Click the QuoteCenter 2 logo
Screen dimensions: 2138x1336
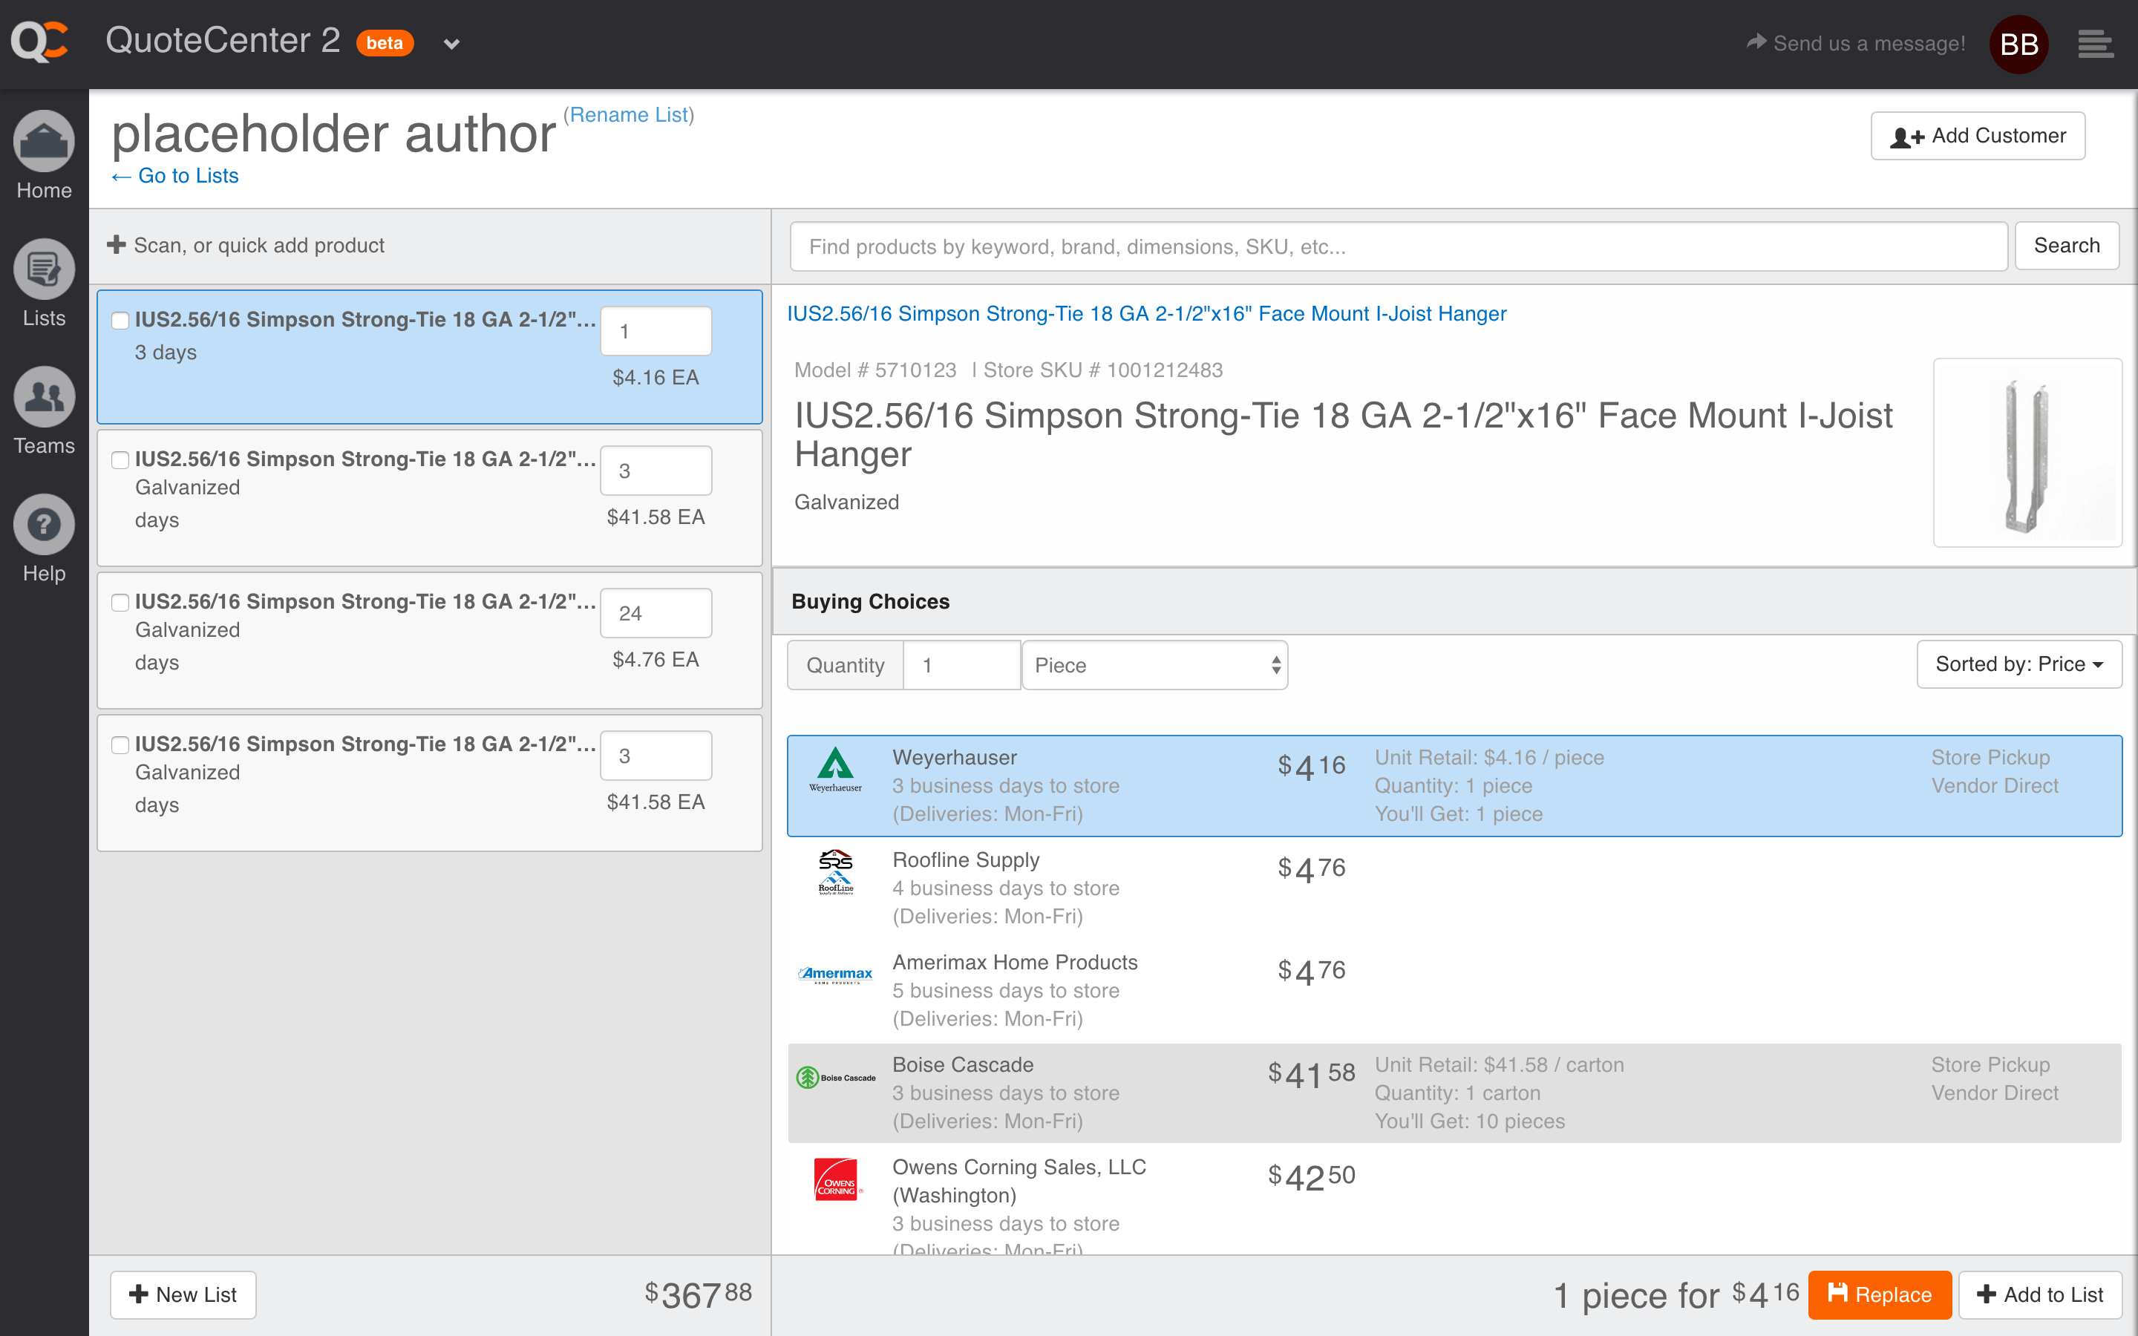point(42,42)
